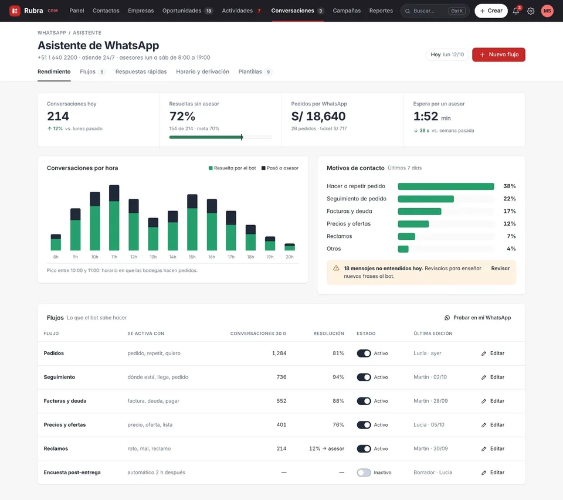The width and height of the screenshot is (563, 500).
Task: Focus the Buscar search field
Action: tap(435, 11)
